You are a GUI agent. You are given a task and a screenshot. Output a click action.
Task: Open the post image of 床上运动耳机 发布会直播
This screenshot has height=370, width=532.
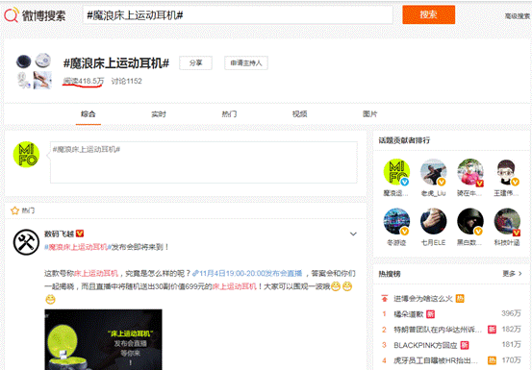[103, 339]
